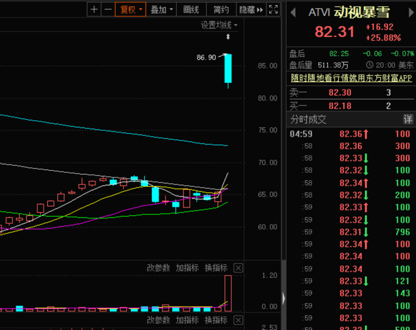Click the large cyan candlestick near 86.90

(228, 69)
